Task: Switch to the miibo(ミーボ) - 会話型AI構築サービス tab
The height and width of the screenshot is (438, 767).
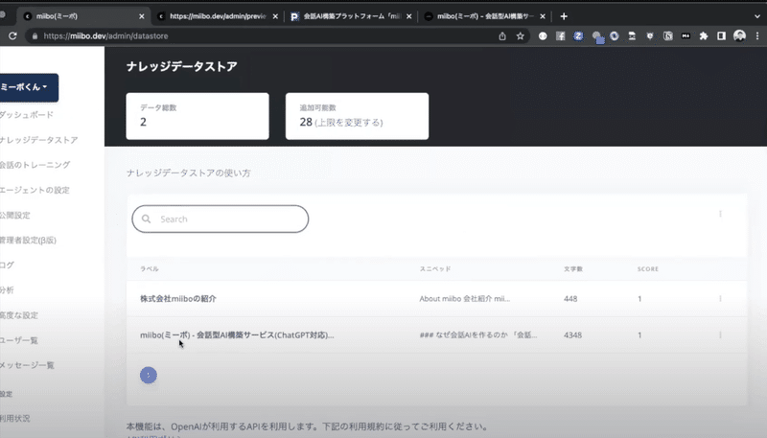Action: pos(485,16)
